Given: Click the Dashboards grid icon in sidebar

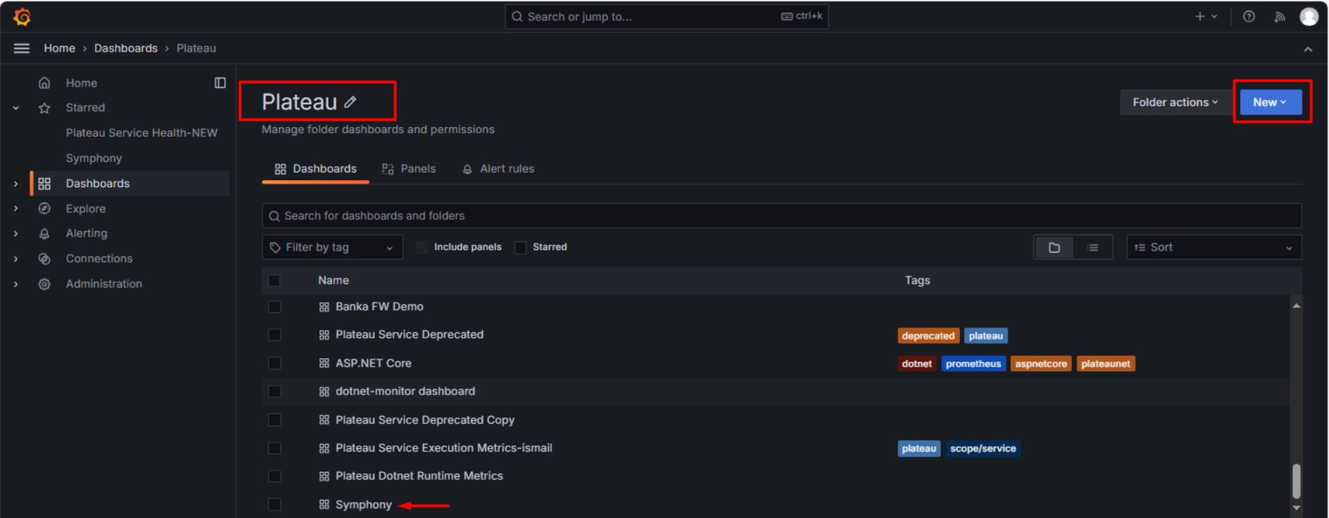Looking at the screenshot, I should (44, 184).
